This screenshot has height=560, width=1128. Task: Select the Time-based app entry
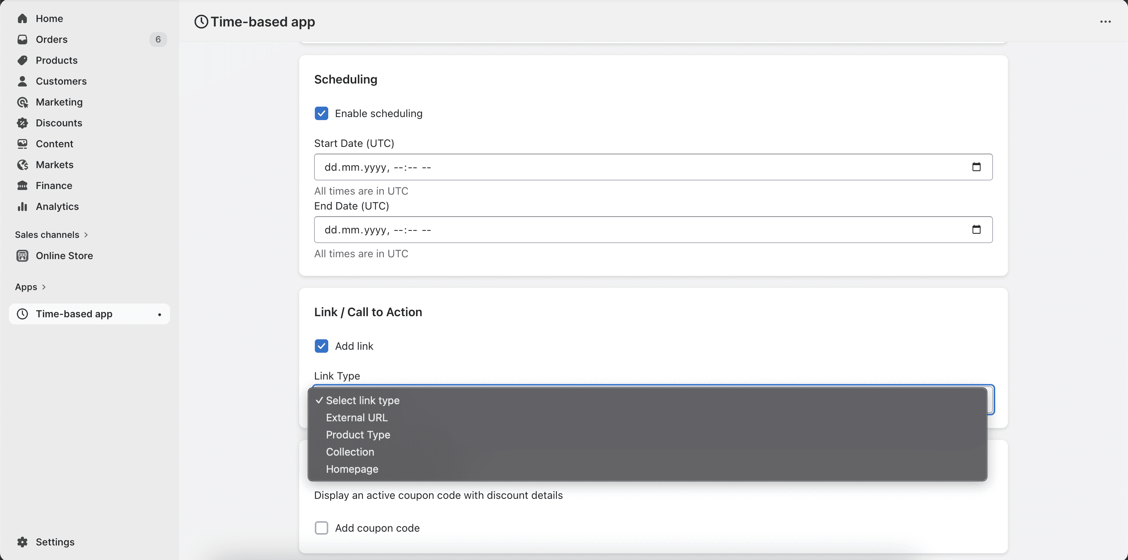click(73, 314)
